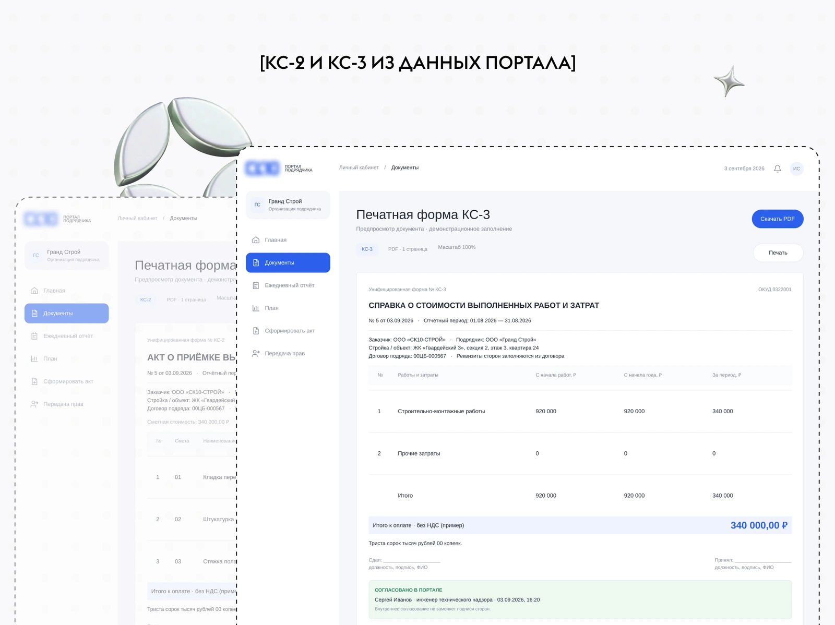Click План chart icon in back window
The image size is (835, 625).
(x=34, y=358)
